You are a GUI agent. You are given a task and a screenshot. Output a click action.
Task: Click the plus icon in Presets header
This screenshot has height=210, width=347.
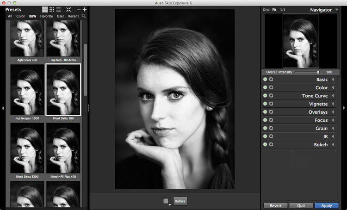pos(84,9)
